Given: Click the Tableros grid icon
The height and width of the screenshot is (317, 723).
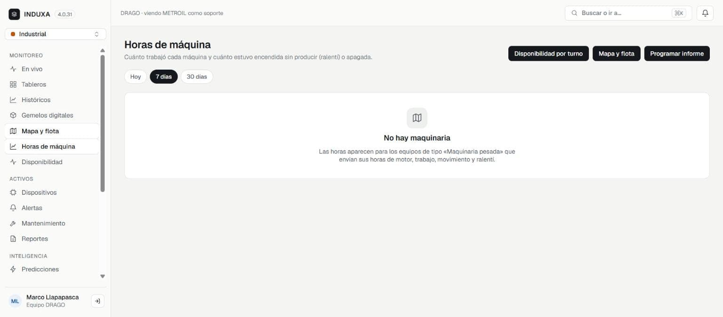Looking at the screenshot, I should click(x=13, y=85).
